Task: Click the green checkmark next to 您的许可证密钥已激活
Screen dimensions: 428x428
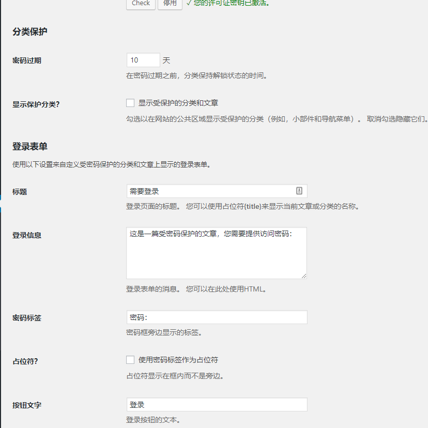Action: point(189,4)
